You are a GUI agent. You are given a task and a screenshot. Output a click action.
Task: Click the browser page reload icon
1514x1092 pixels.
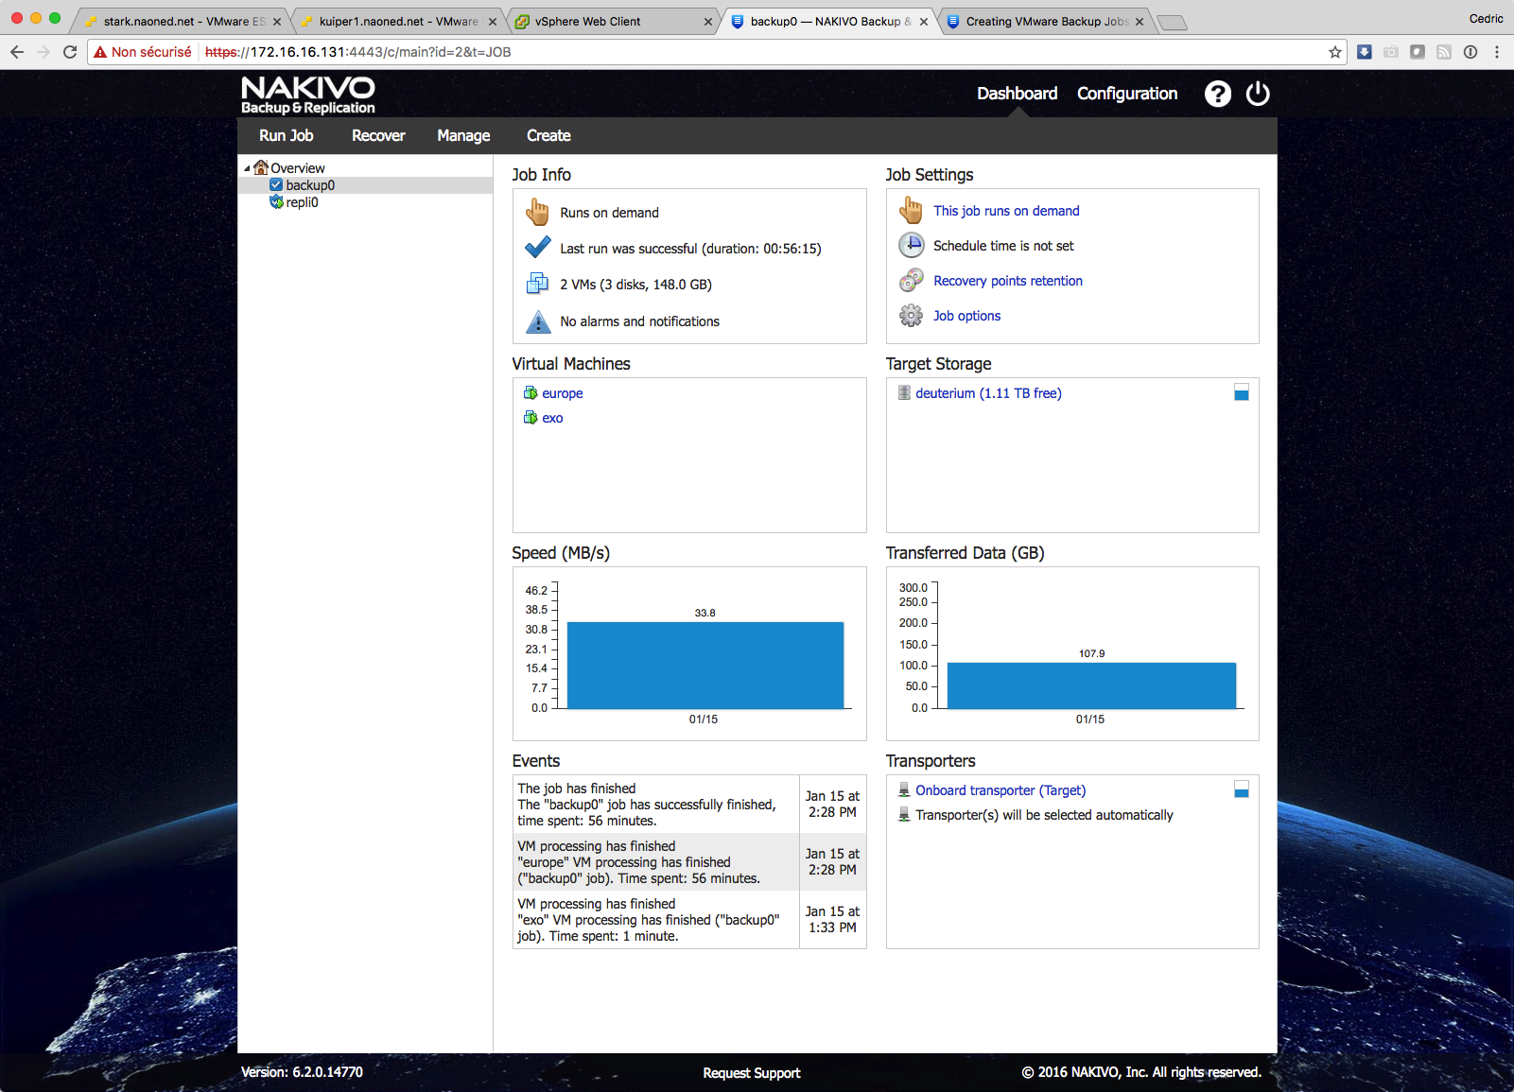pyautogui.click(x=70, y=52)
